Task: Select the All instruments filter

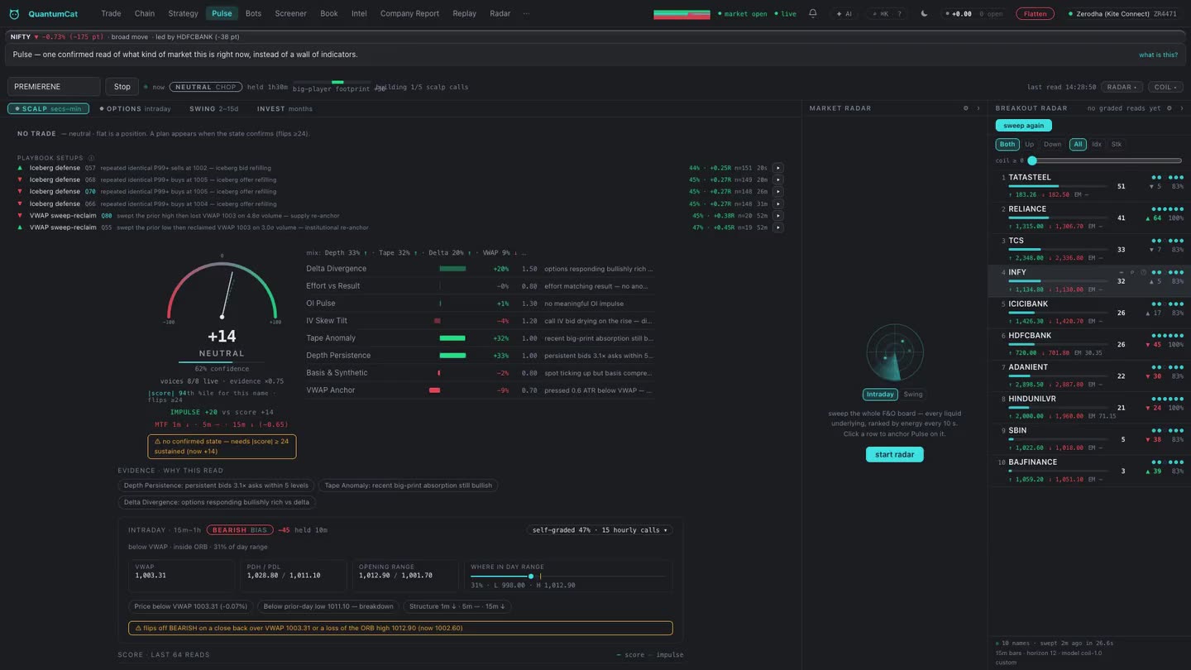Action: click(1078, 144)
